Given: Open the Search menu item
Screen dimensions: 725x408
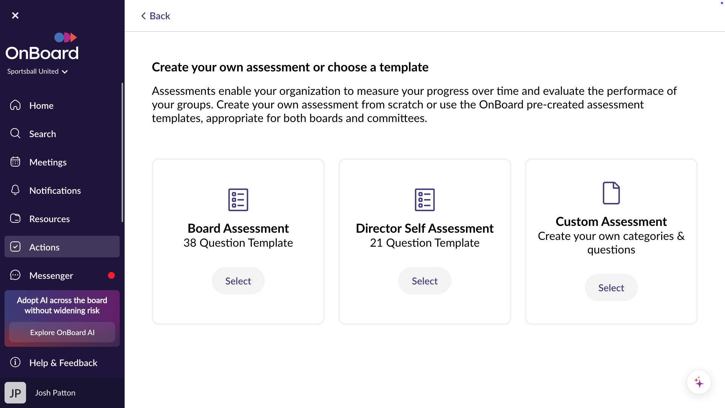Looking at the screenshot, I should [x=62, y=134].
